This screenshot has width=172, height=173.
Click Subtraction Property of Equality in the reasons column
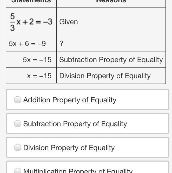pos(111,60)
